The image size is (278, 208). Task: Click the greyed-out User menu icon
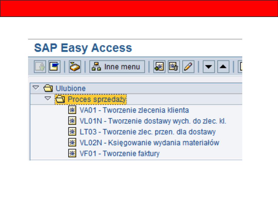(40, 67)
